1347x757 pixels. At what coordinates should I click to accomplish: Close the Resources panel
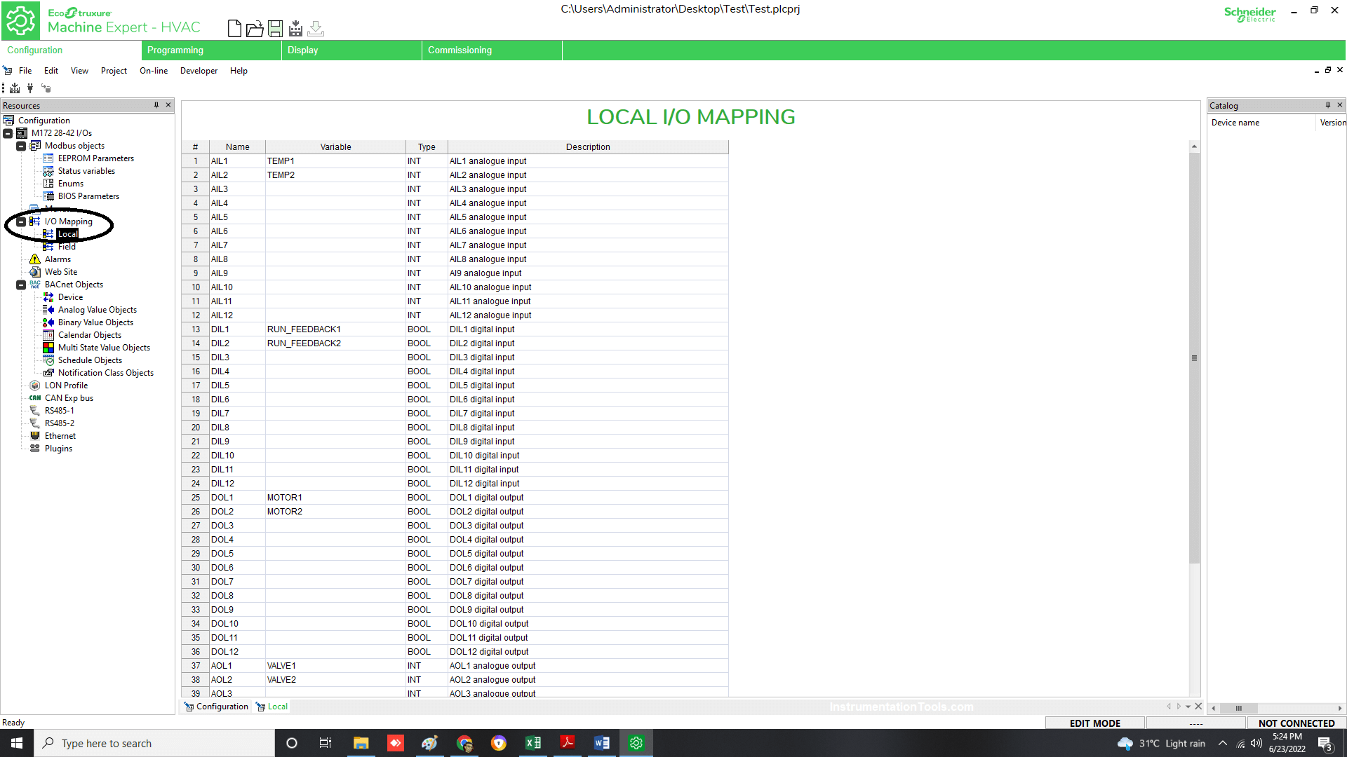(168, 105)
